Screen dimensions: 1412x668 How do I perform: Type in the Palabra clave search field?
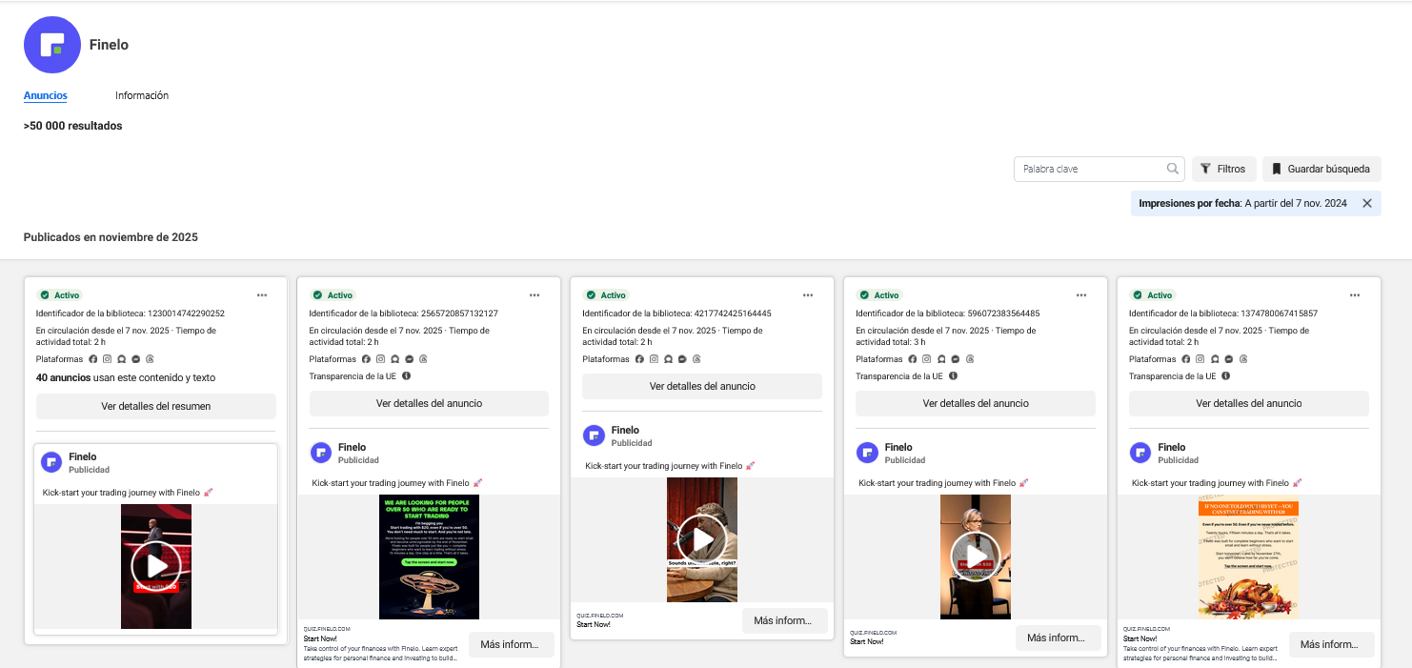pos(1089,169)
